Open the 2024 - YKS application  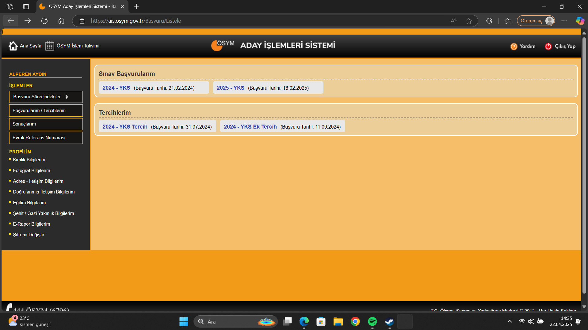point(154,88)
